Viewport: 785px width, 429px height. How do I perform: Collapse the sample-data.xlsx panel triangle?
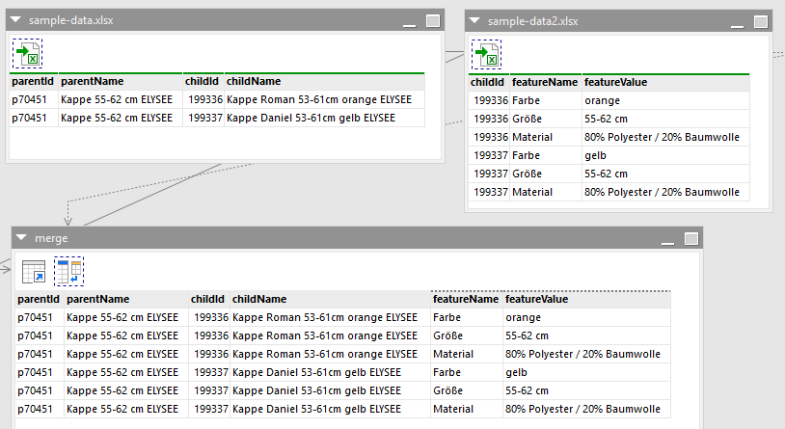click(x=15, y=20)
